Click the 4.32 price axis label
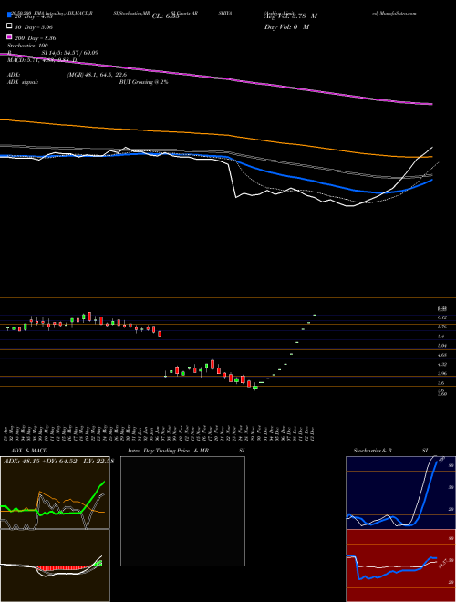 [x=442, y=364]
